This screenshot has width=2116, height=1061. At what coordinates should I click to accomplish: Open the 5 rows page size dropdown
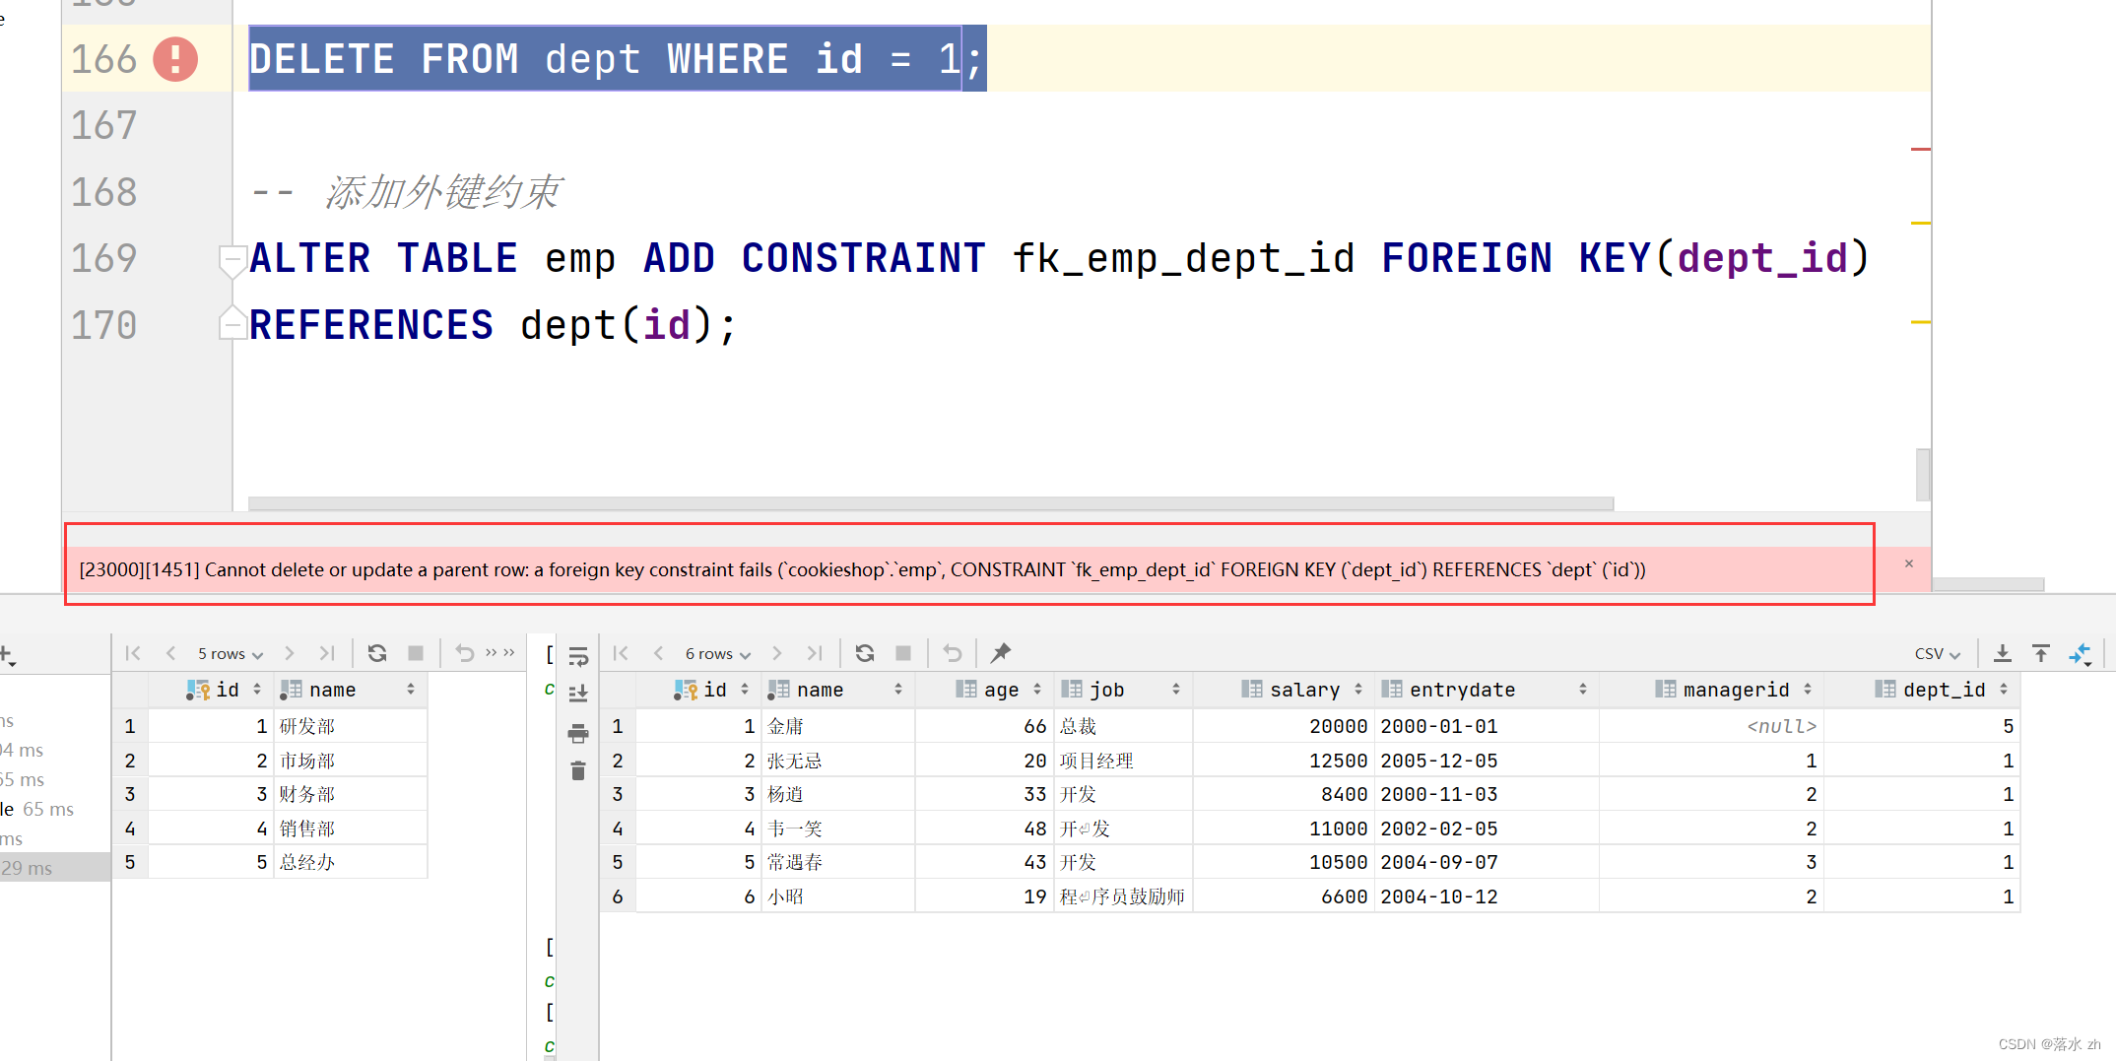(x=230, y=654)
